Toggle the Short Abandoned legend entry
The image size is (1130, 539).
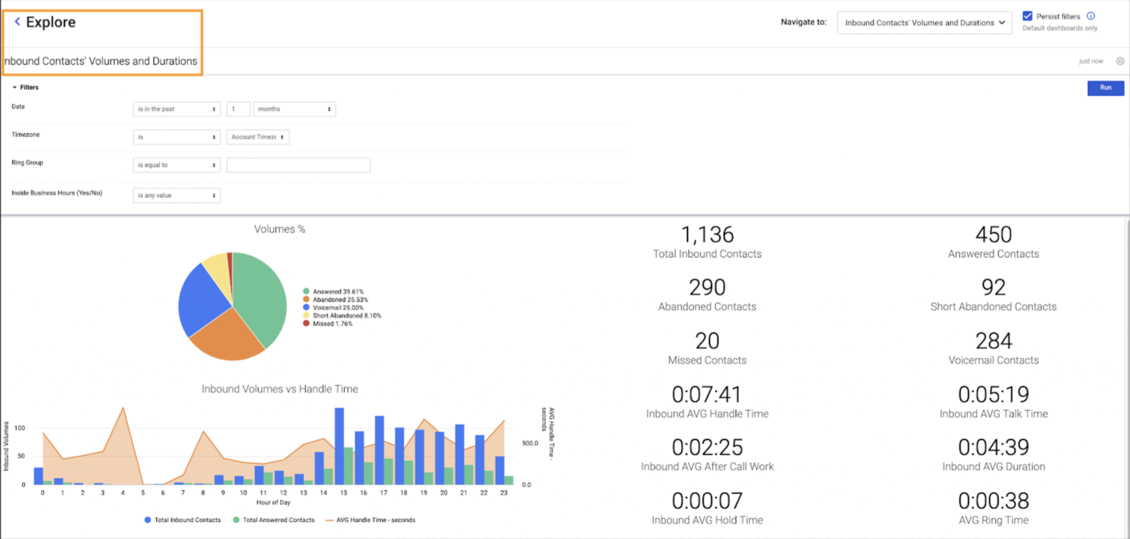tap(306, 315)
